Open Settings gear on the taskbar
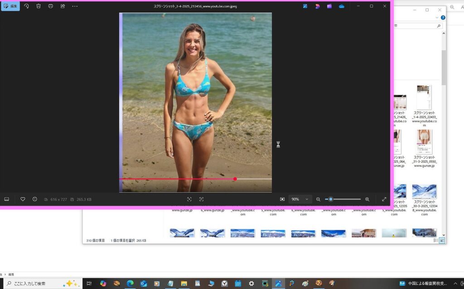The image size is (464, 289). (x=251, y=284)
